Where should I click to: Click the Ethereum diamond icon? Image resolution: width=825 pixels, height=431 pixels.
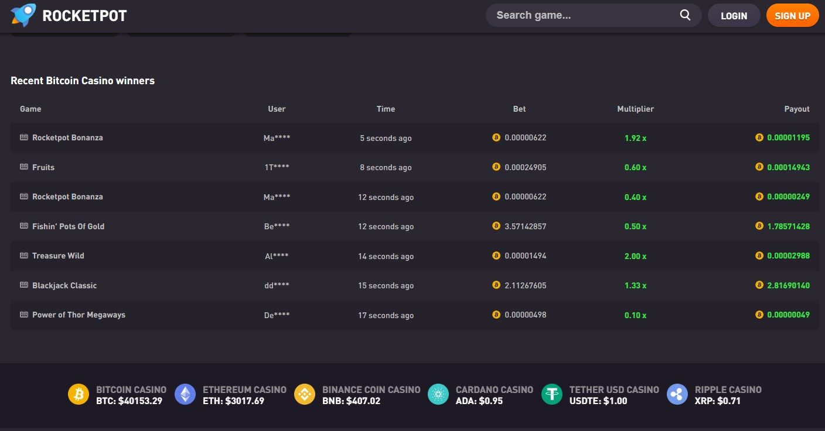pyautogui.click(x=186, y=394)
